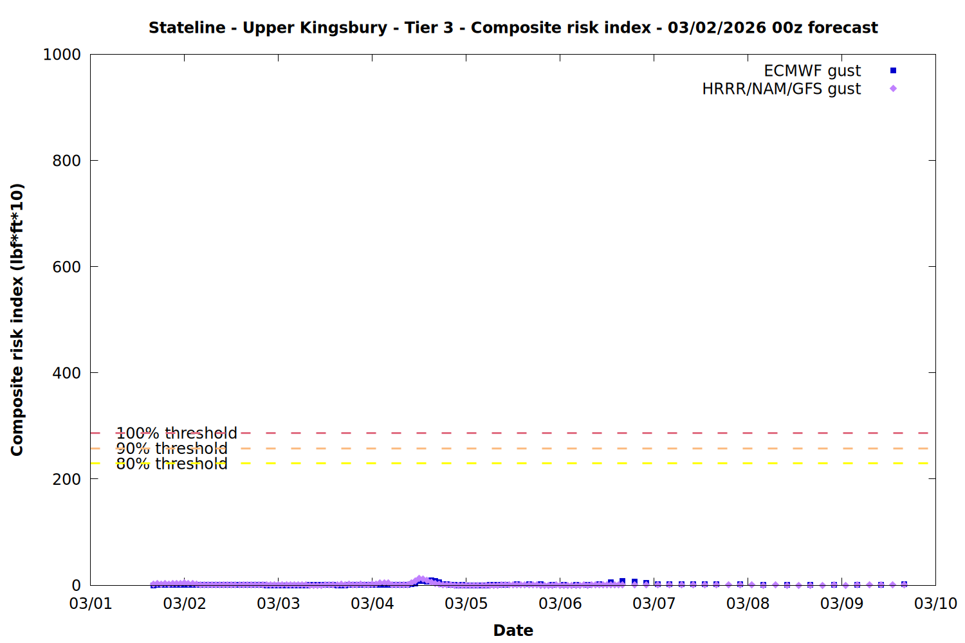Click the purple HRRR/NAM/GFS legend diamond
This screenshot has width=965, height=643.
click(x=893, y=89)
